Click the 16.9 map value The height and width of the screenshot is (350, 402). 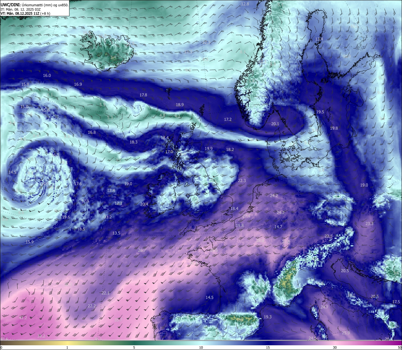(x=78, y=84)
